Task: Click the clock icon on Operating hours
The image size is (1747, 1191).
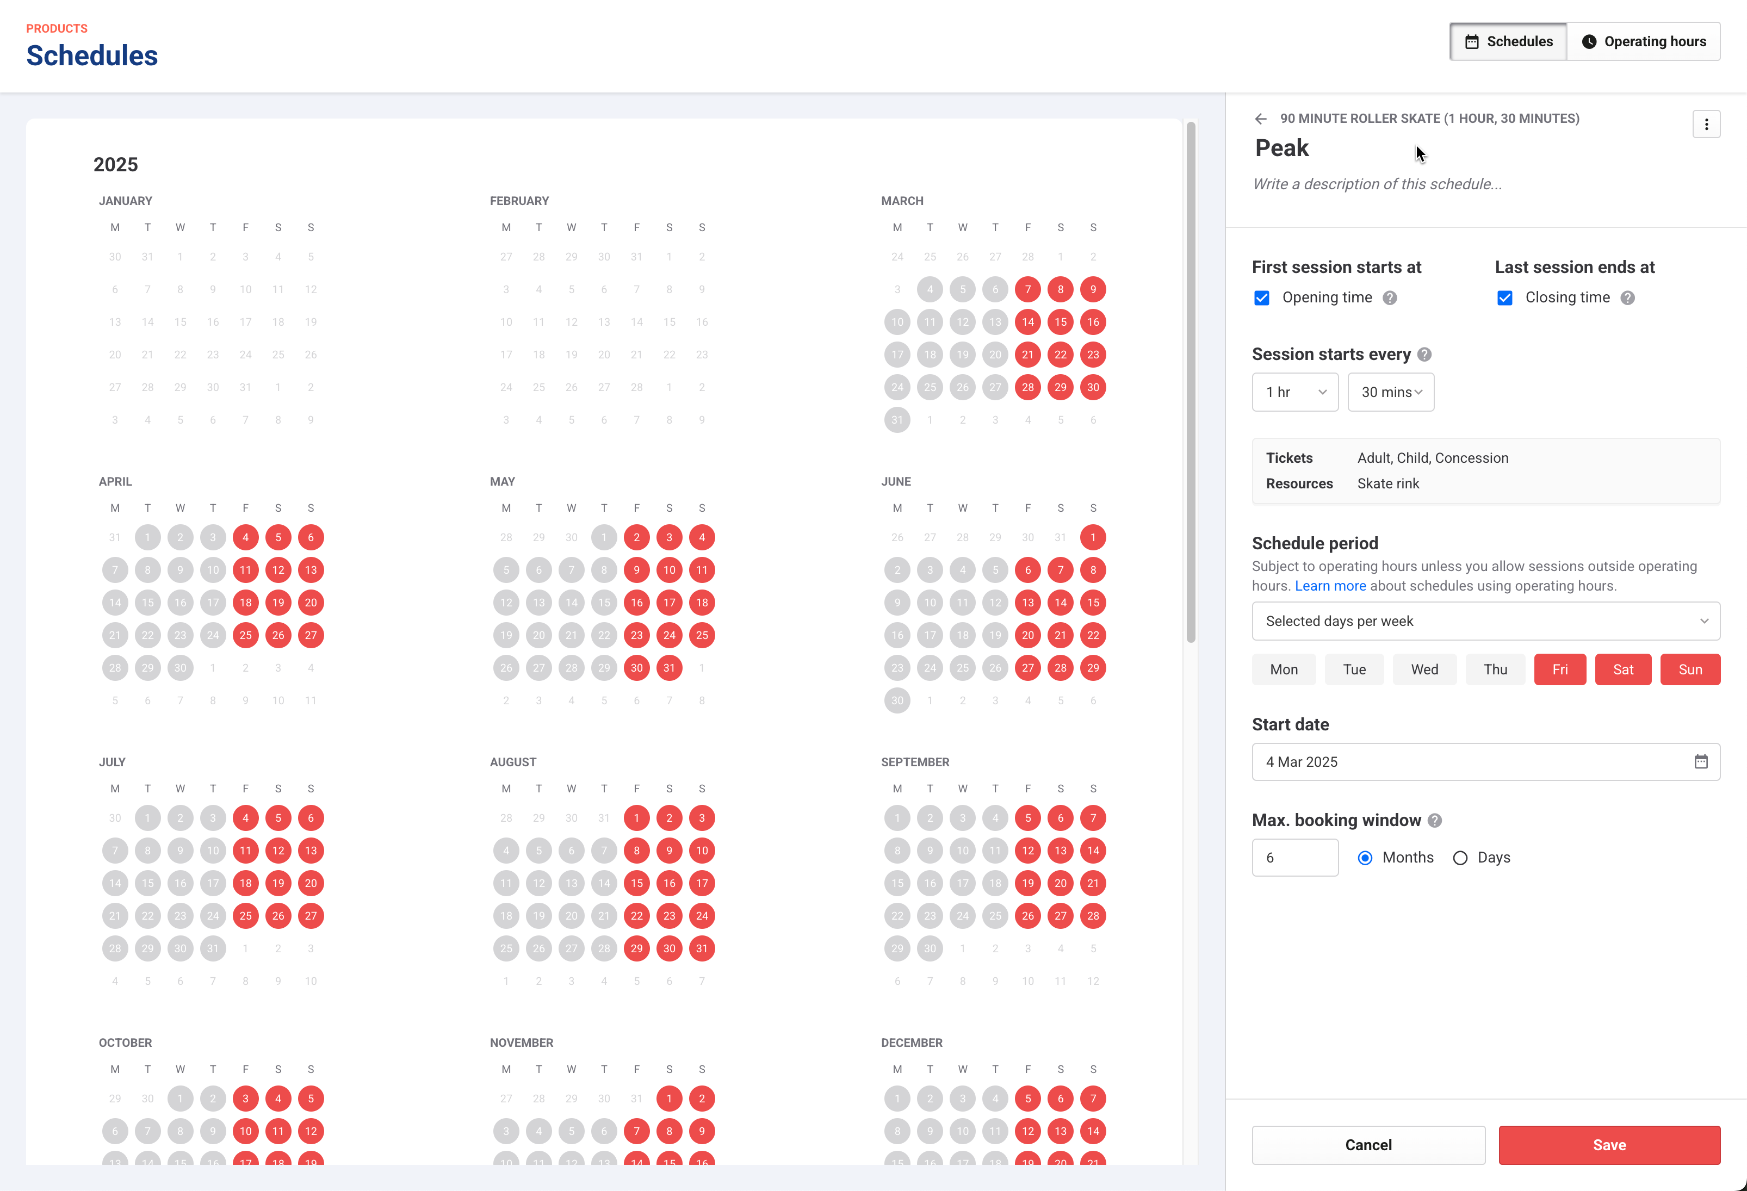Action: point(1589,41)
